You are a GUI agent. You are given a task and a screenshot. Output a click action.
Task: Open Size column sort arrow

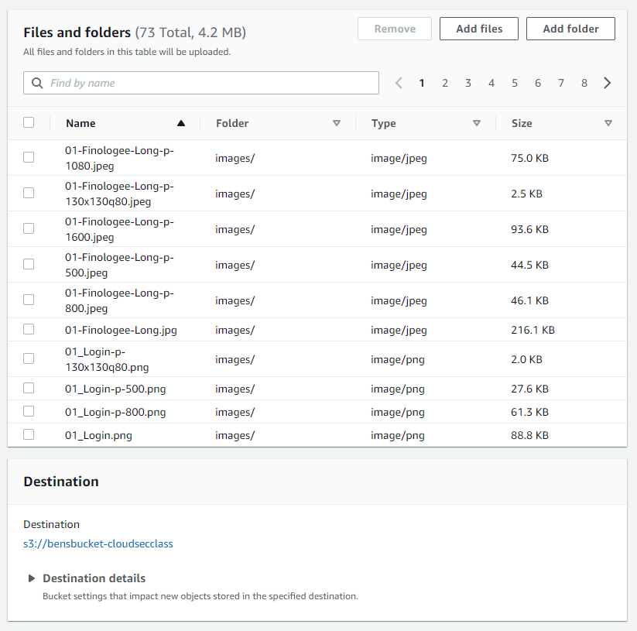pyautogui.click(x=608, y=123)
